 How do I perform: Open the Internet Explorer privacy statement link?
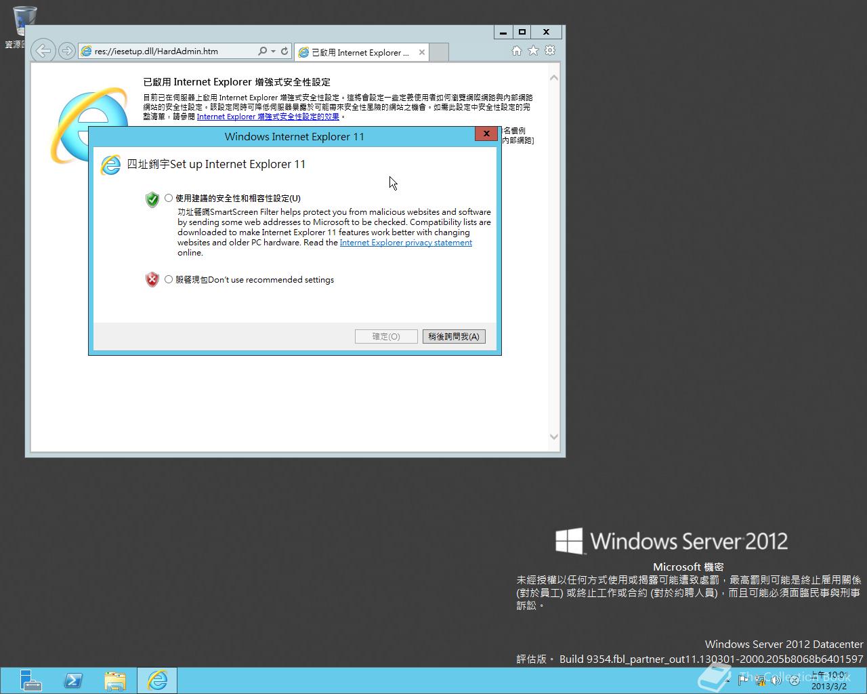point(406,243)
